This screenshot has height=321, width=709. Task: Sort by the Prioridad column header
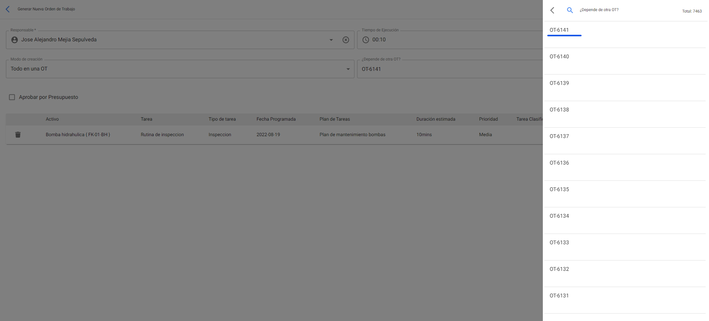[x=488, y=119]
